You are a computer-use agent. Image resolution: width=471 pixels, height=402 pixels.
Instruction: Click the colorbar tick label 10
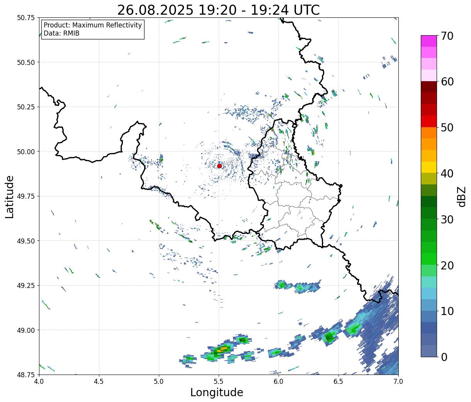click(447, 311)
